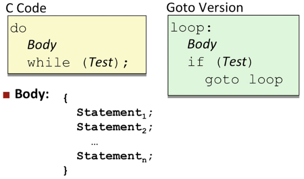The image size is (304, 179).
Task: Click italic "Test" in the if condition
Action: 235,62
